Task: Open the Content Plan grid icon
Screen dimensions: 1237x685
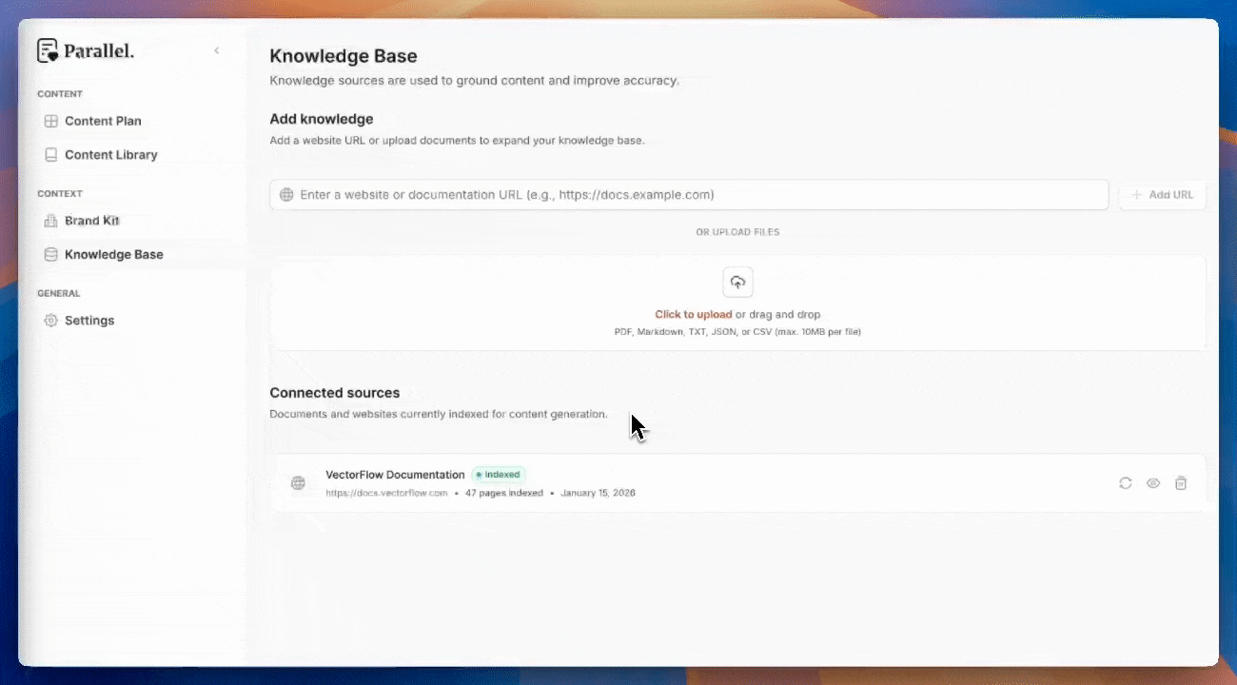Action: tap(49, 121)
